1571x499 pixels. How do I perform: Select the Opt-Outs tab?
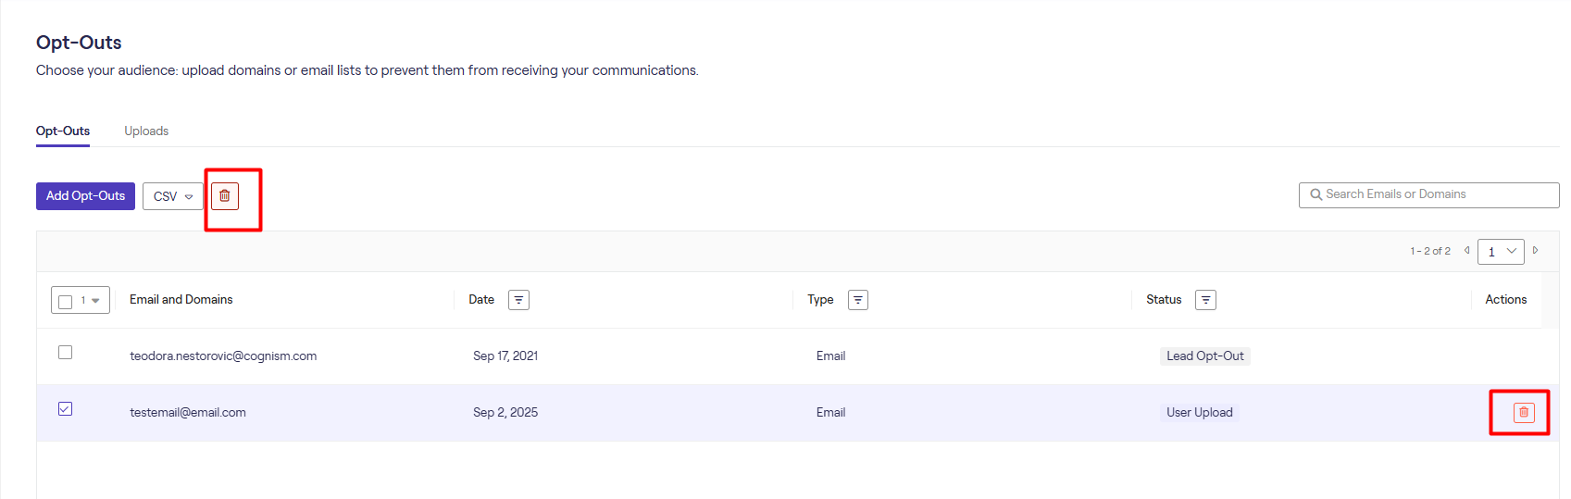(x=63, y=131)
